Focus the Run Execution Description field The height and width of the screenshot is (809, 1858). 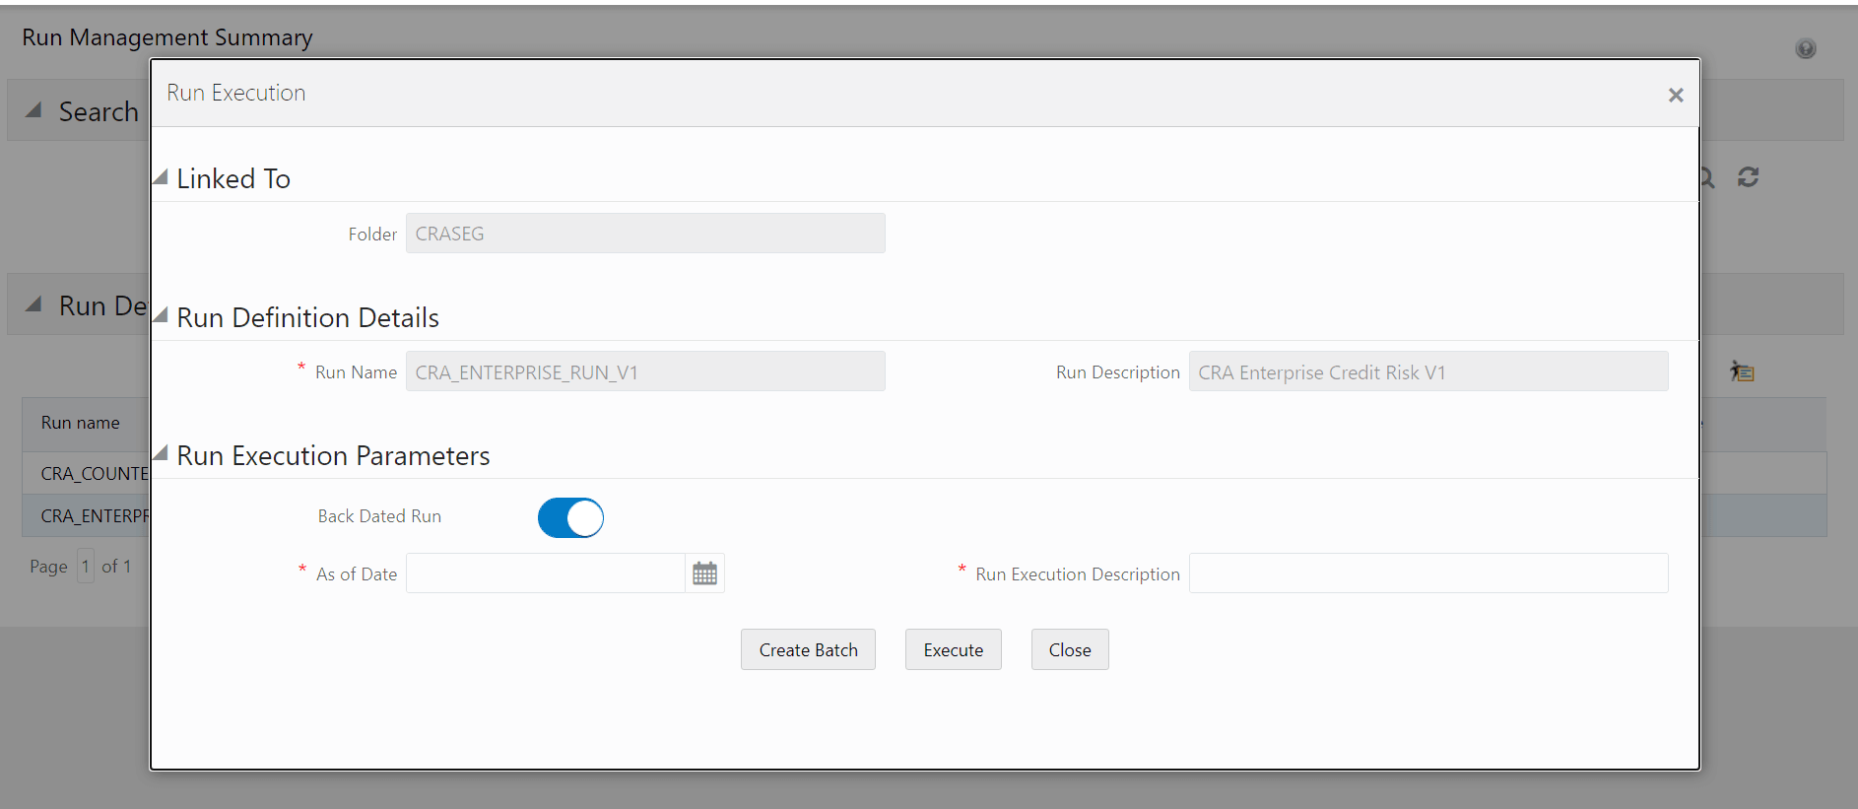[x=1428, y=573]
